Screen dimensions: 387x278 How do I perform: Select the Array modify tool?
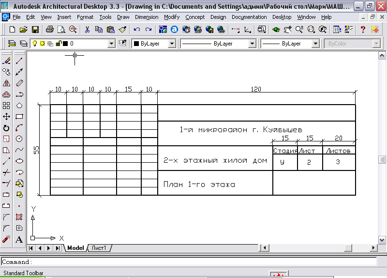6,106
